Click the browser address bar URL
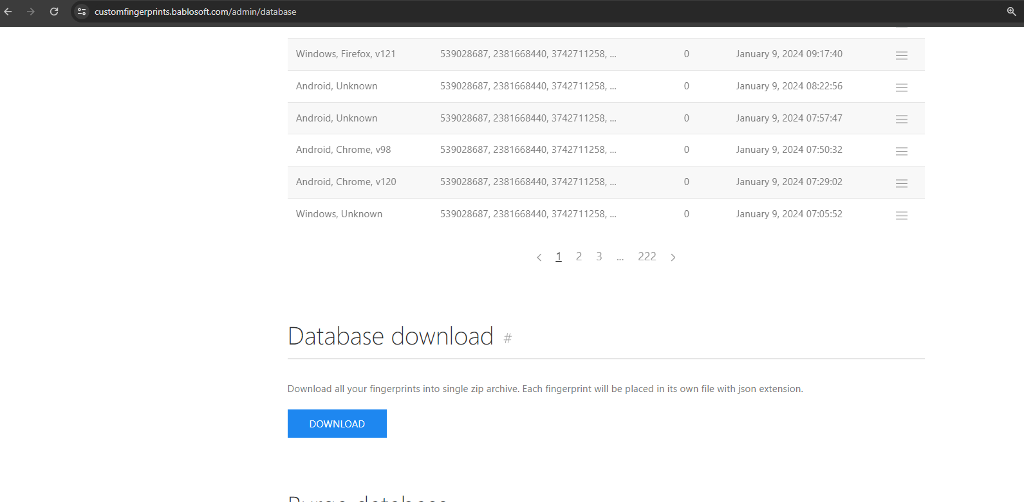1024x502 pixels. point(195,12)
